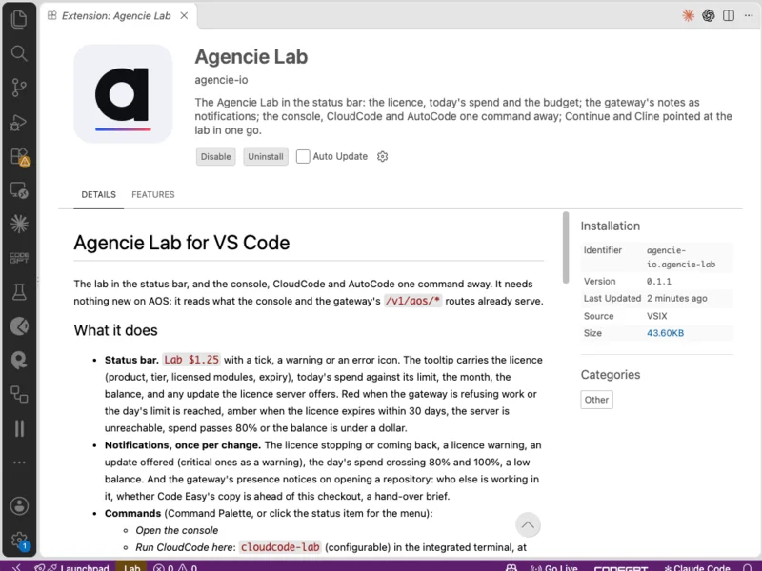Open the extension settings gear beside Auto Update

(383, 156)
